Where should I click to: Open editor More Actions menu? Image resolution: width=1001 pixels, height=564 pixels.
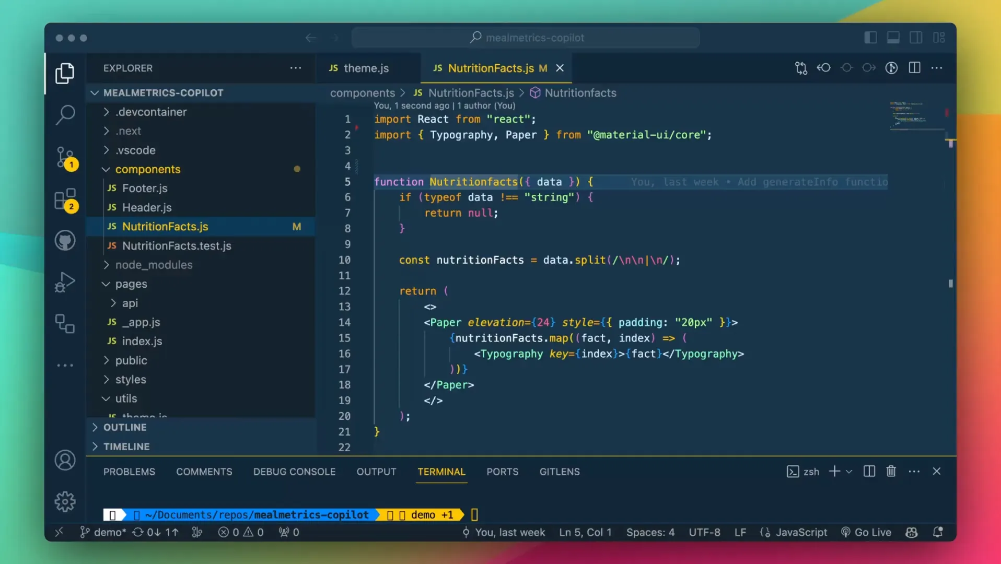(937, 68)
